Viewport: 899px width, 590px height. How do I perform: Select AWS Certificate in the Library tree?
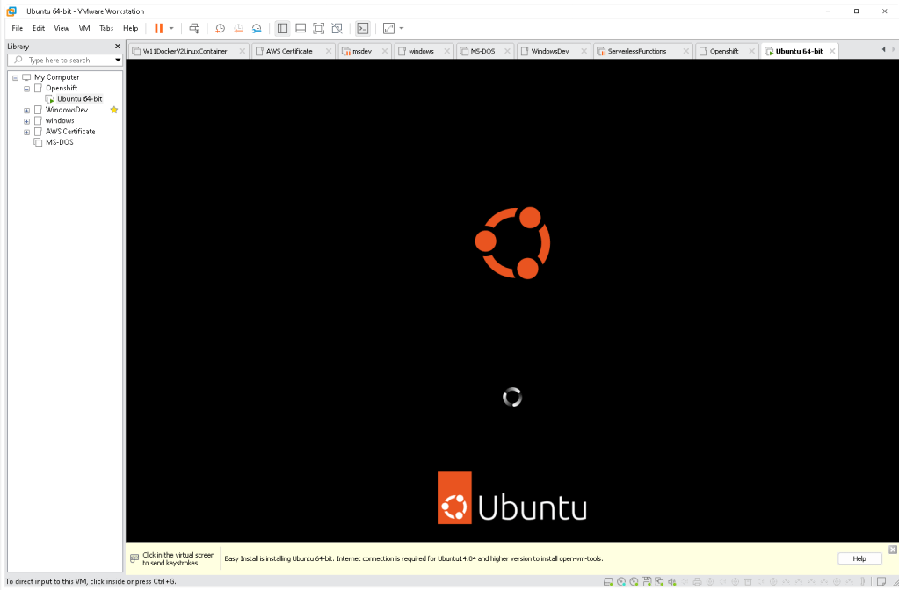[x=70, y=132]
